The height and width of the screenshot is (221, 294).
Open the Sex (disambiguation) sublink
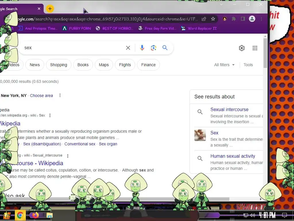[42, 144]
